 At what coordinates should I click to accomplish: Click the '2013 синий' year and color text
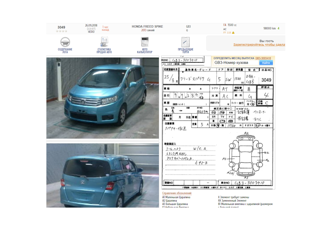(148, 30)
